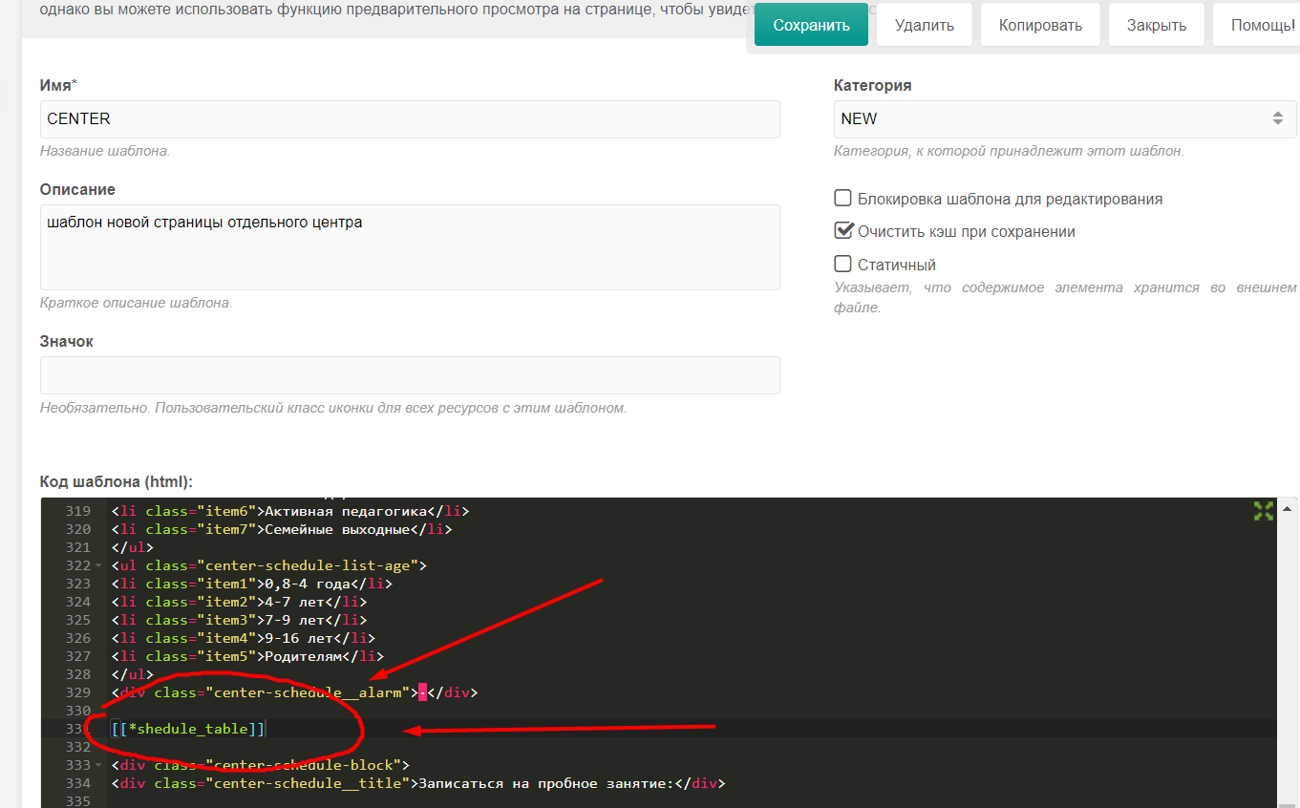Viewport: 1300px width, 808px height.
Task: Collapse the fold arrow at line 322
Action: coord(98,565)
